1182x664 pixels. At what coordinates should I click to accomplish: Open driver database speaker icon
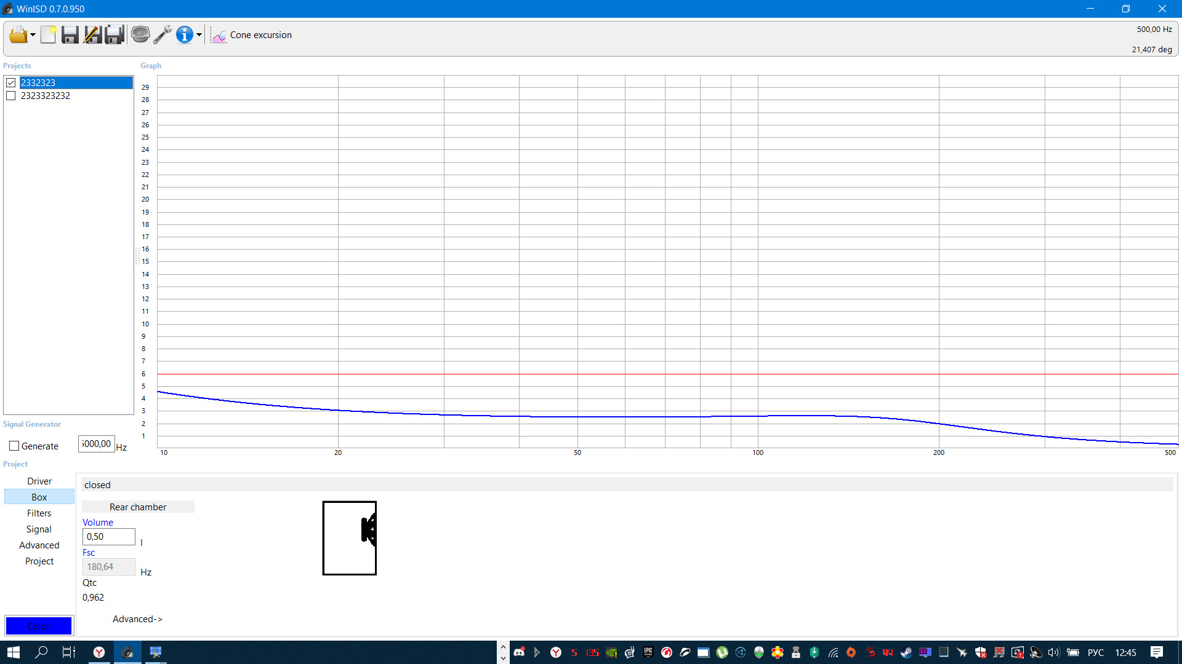pos(140,34)
